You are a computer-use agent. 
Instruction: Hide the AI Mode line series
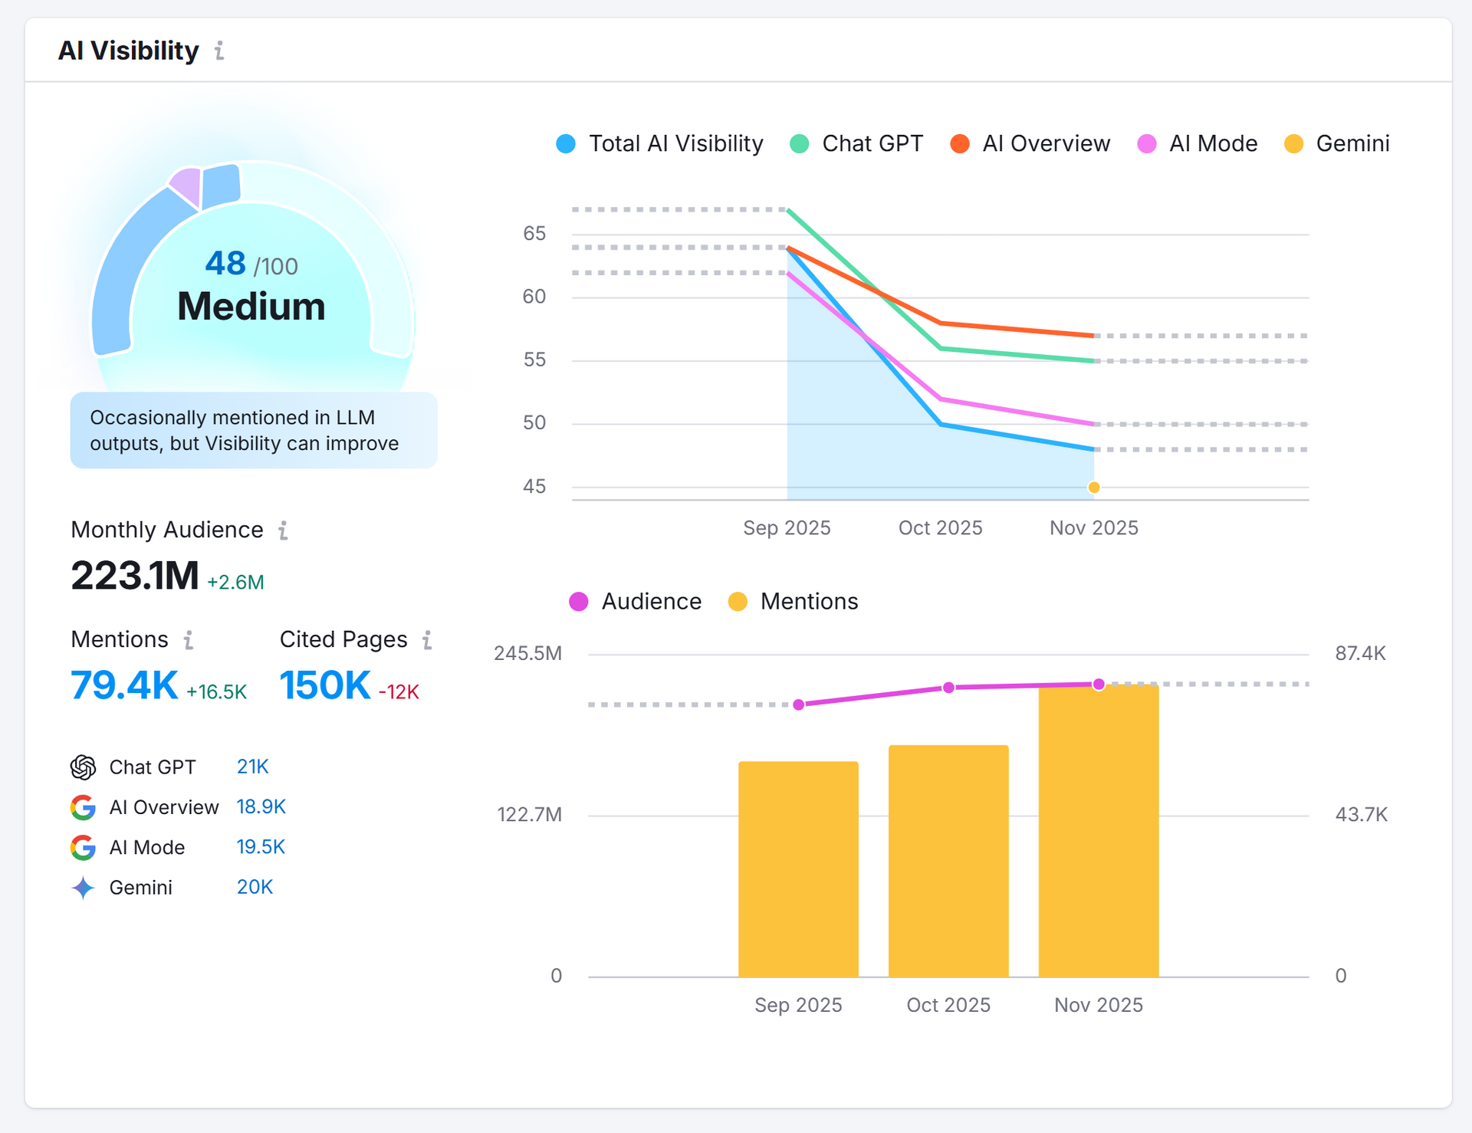pyautogui.click(x=1197, y=144)
